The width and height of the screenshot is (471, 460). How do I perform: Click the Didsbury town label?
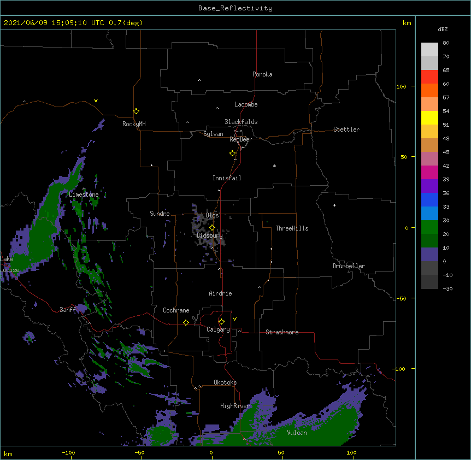tap(209, 235)
